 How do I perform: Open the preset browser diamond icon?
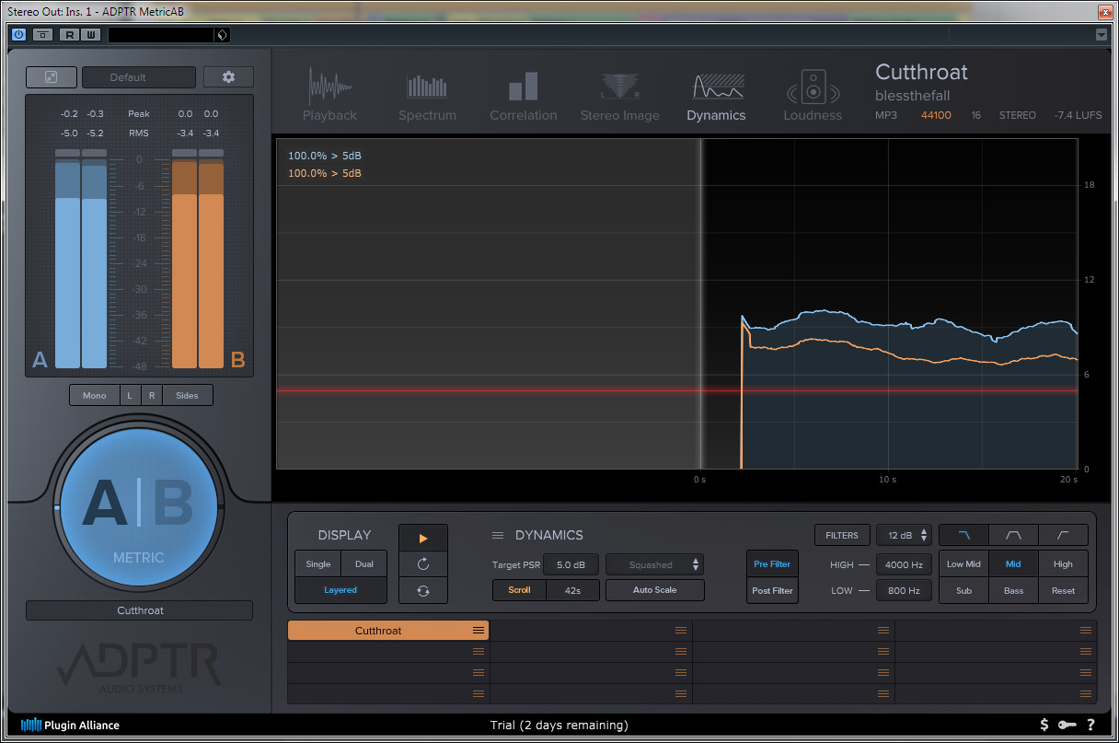(221, 35)
